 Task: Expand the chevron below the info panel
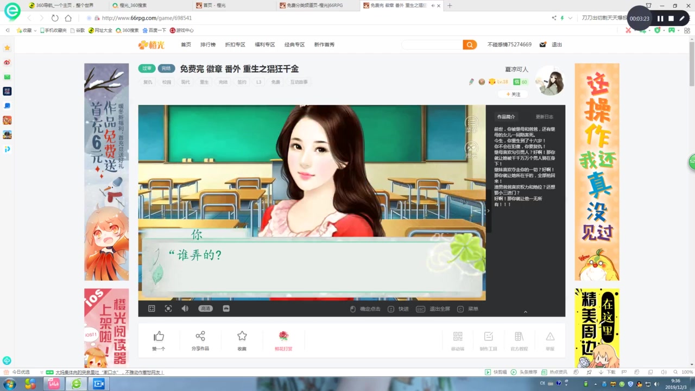coord(525,312)
